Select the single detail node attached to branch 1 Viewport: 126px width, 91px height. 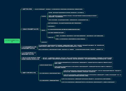click(x=59, y=9)
